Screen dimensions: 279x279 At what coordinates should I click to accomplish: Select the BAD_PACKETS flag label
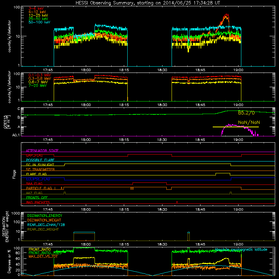[x=38, y=202]
